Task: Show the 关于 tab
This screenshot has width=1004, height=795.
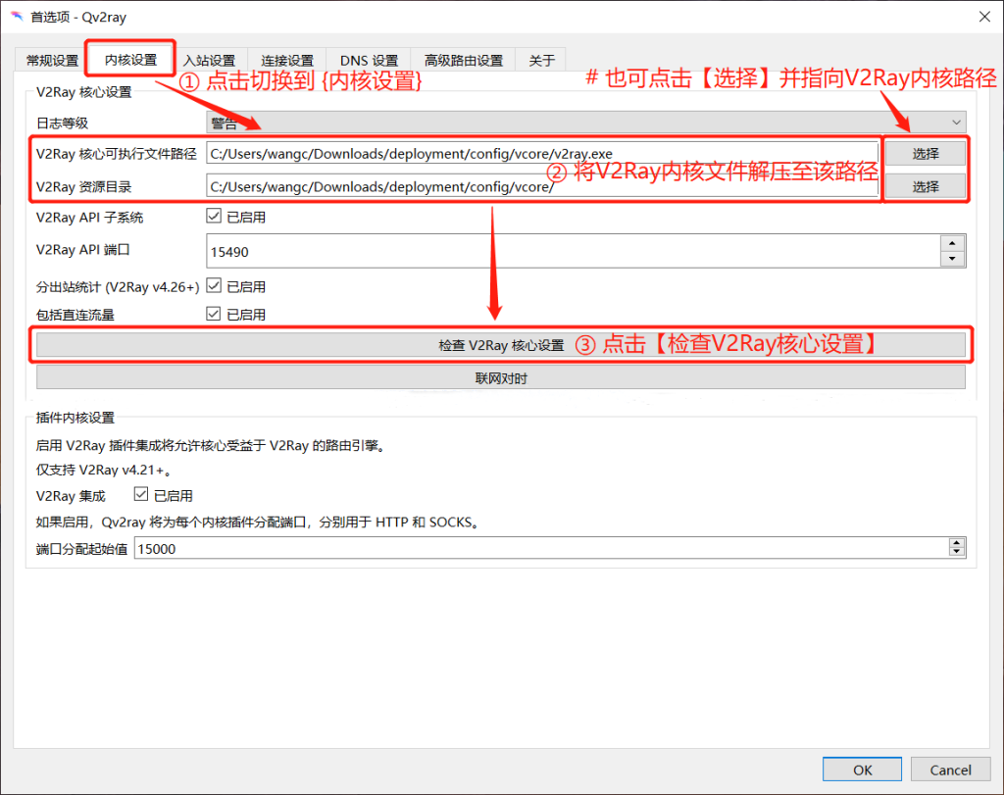Action: tap(541, 60)
